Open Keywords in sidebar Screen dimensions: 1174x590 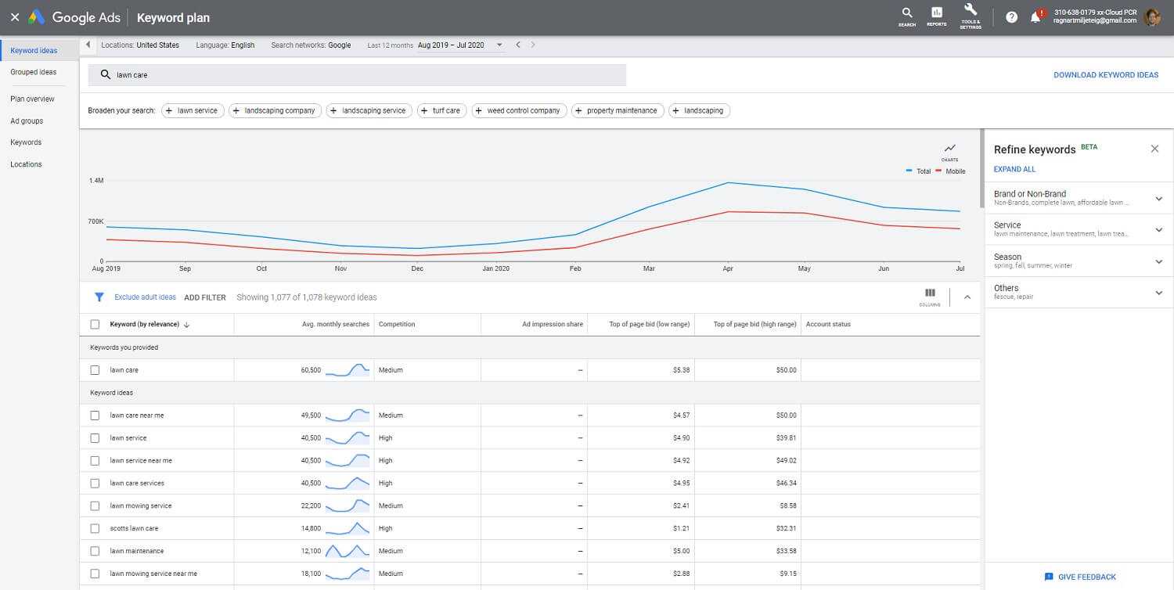tap(26, 142)
